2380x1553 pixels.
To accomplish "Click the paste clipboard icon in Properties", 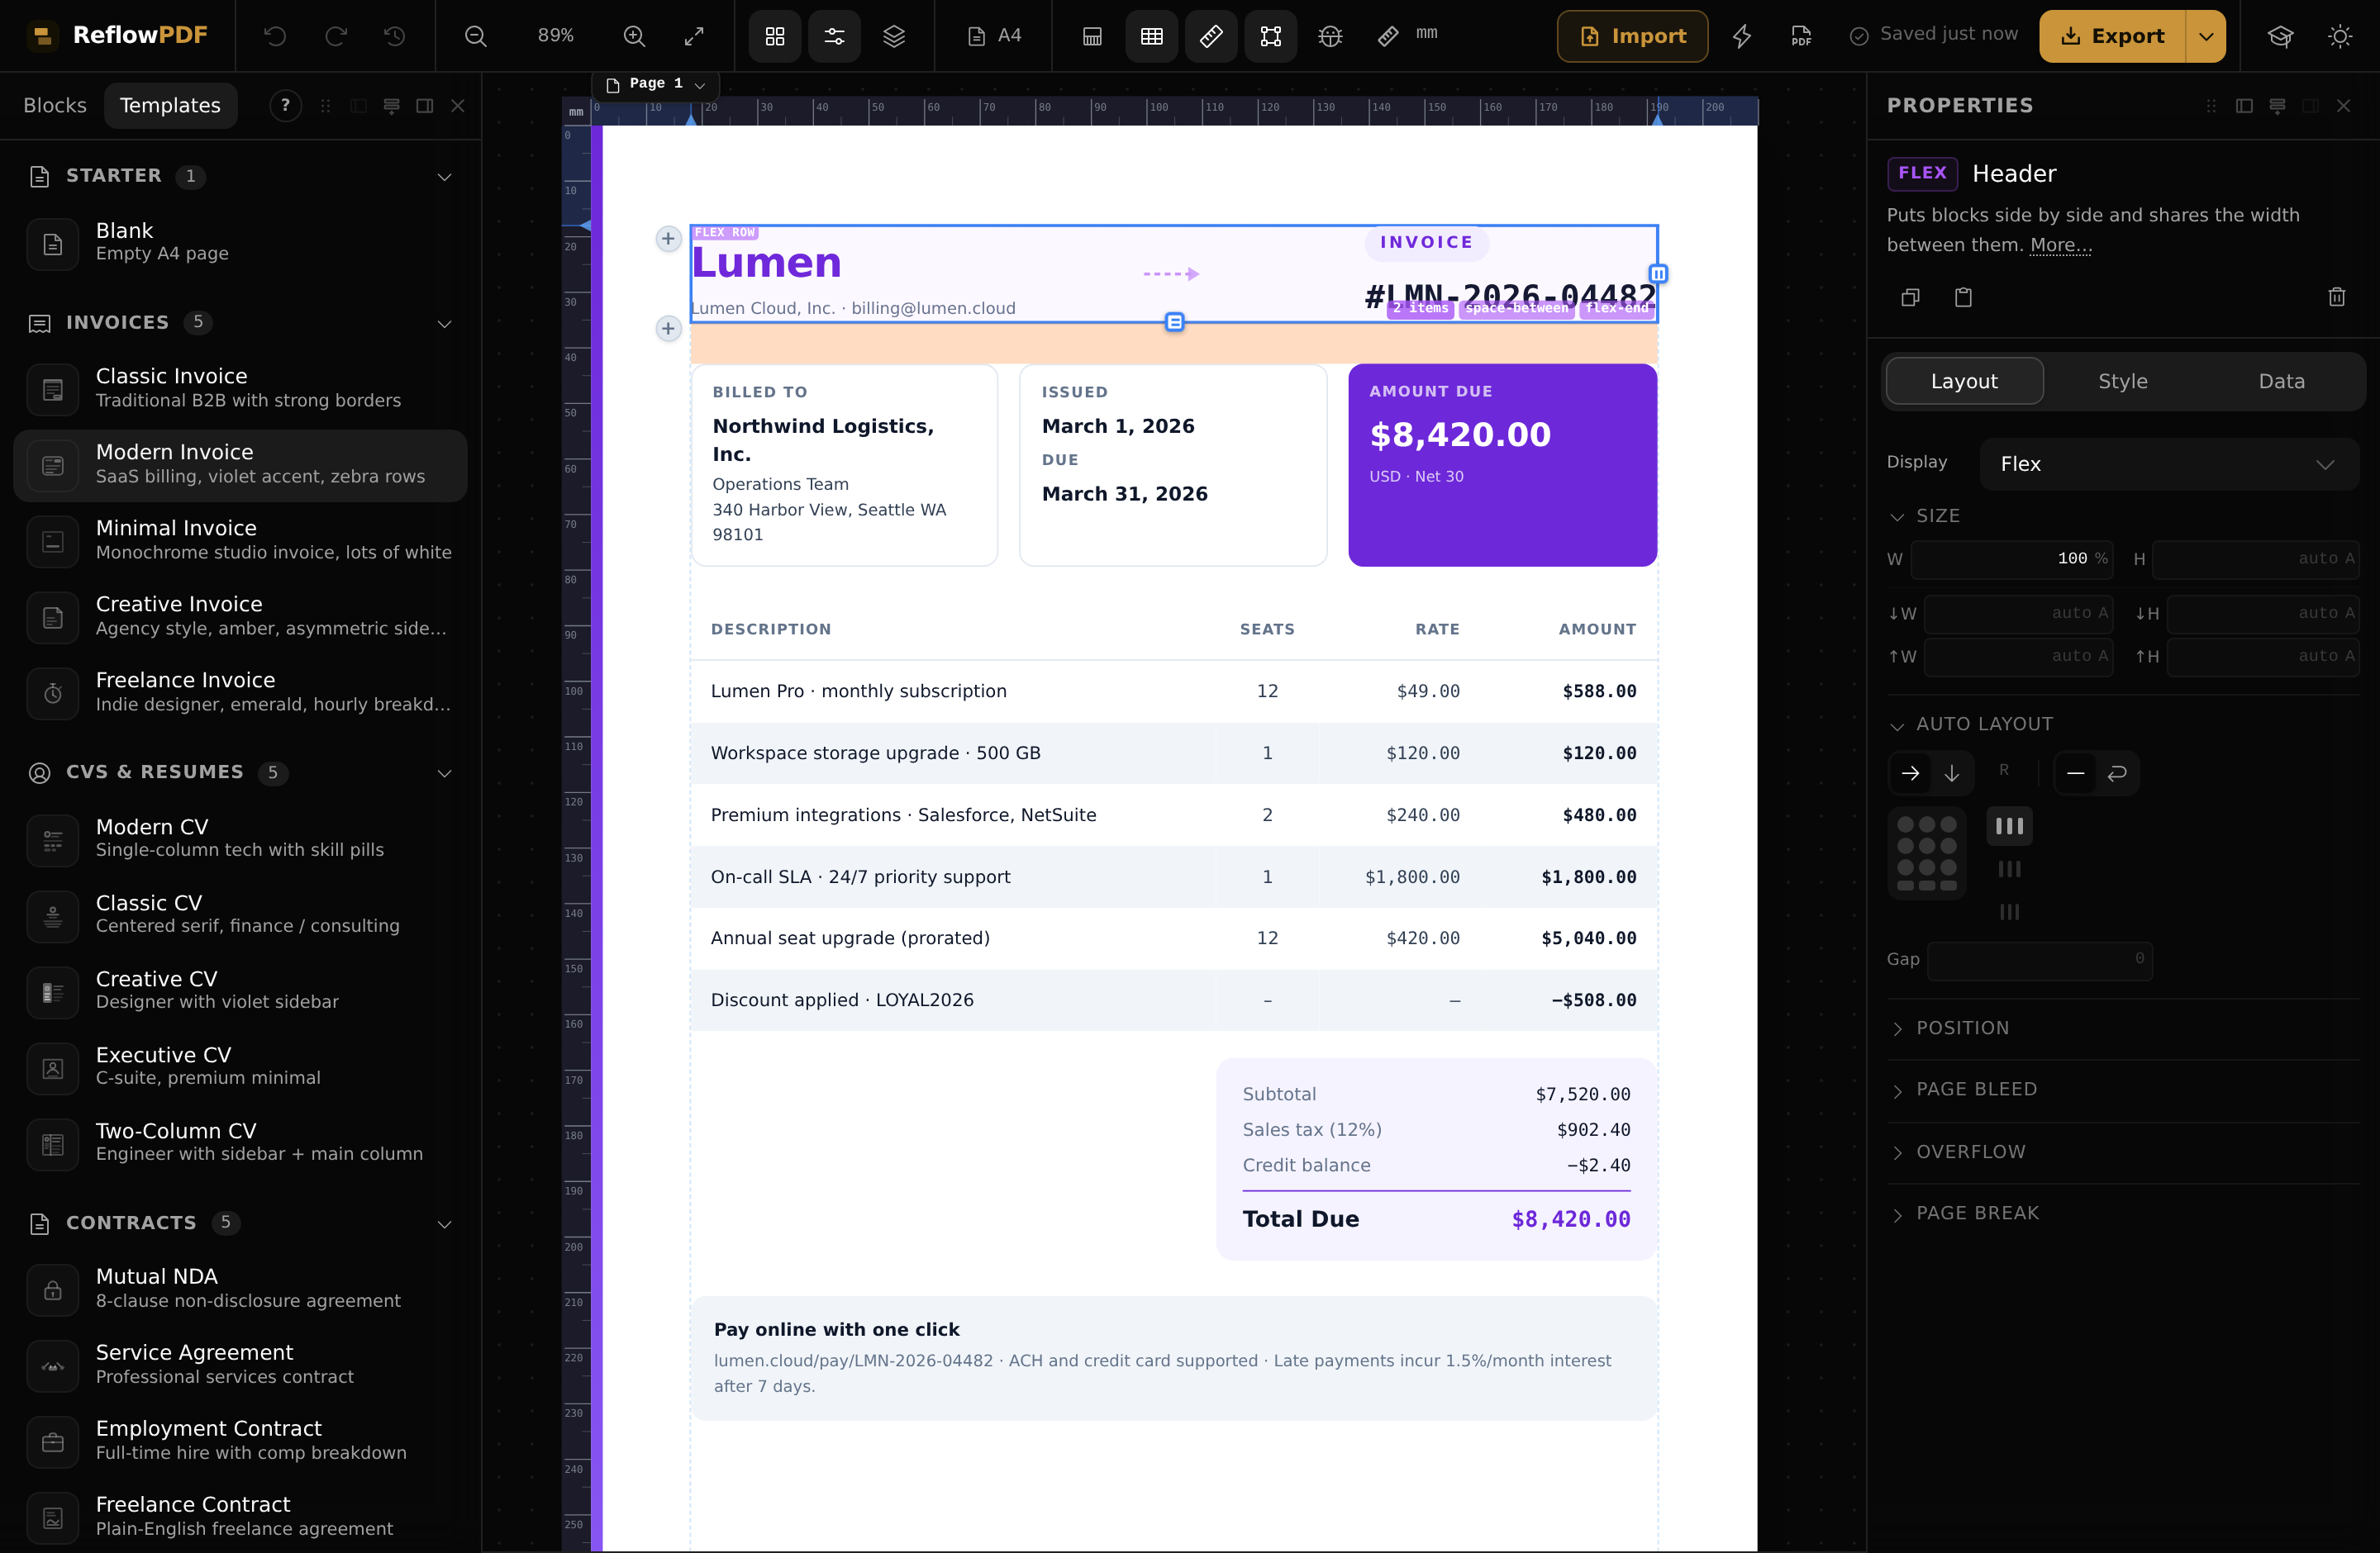I will point(1963,297).
